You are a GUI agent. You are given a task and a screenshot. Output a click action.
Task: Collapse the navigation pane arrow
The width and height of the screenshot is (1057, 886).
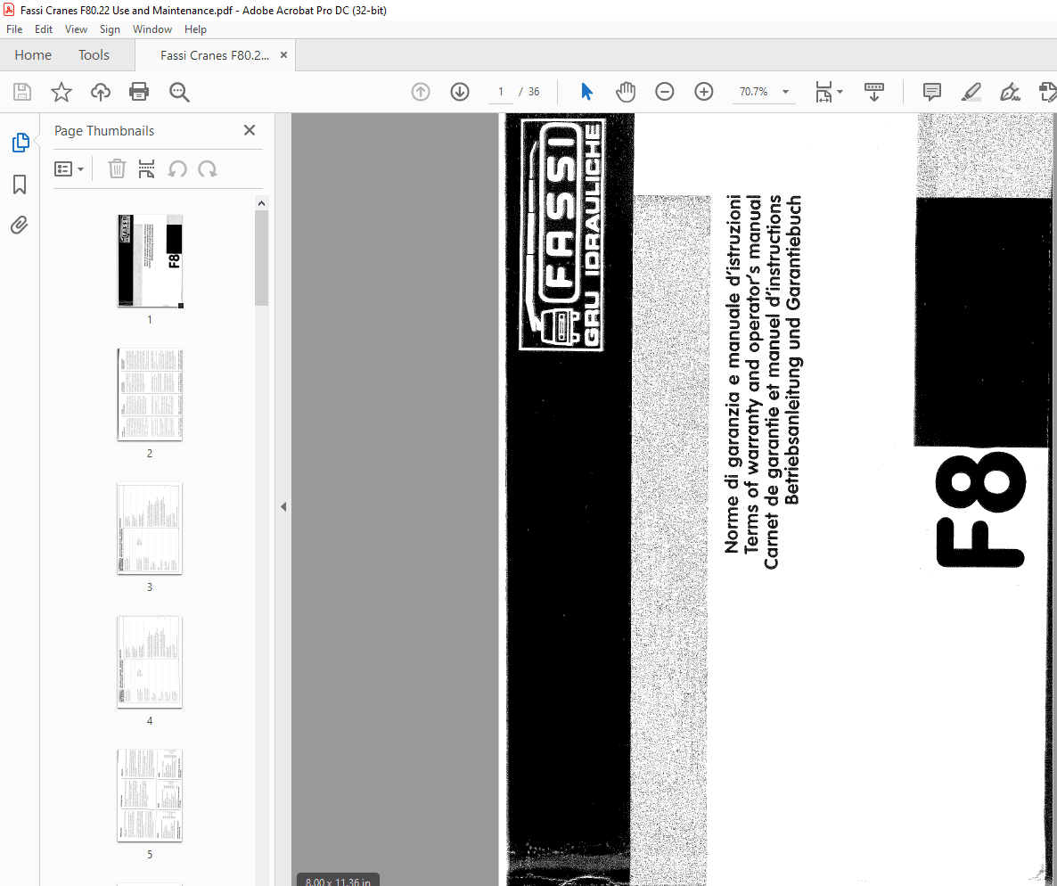click(x=283, y=506)
